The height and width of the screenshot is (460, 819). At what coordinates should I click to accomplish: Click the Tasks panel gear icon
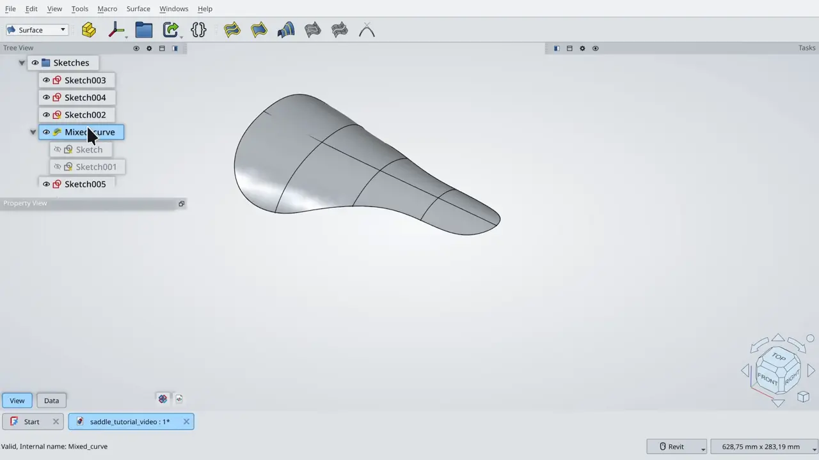point(582,49)
